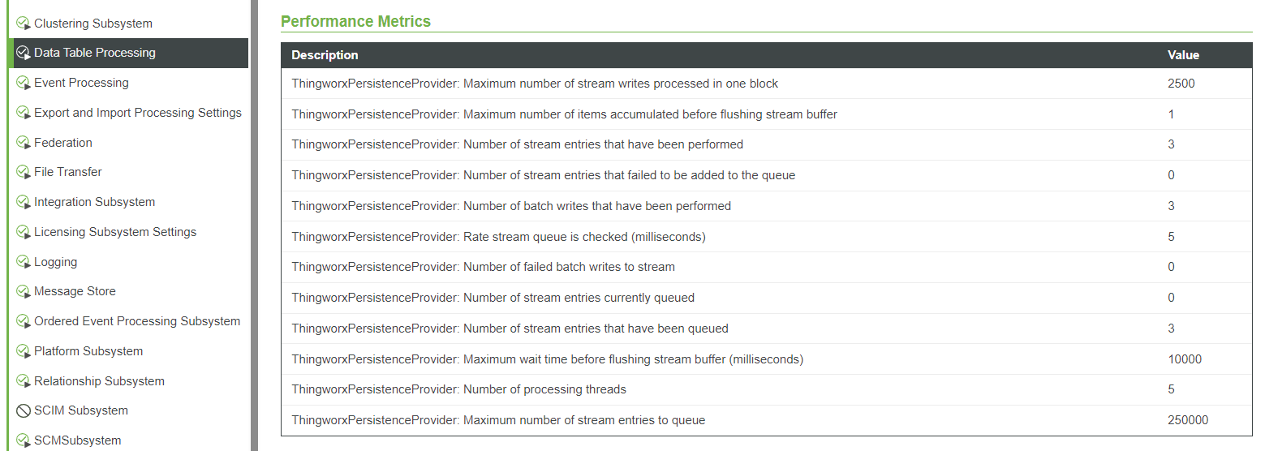The height and width of the screenshot is (451, 1265).
Task: Open Export and Import Processing Settings
Action: (137, 113)
